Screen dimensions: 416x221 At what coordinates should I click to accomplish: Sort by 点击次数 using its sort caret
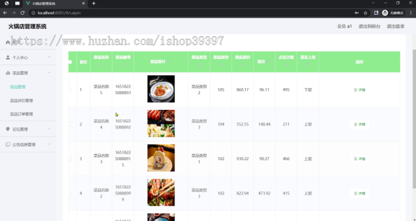pyautogui.click(x=286, y=65)
